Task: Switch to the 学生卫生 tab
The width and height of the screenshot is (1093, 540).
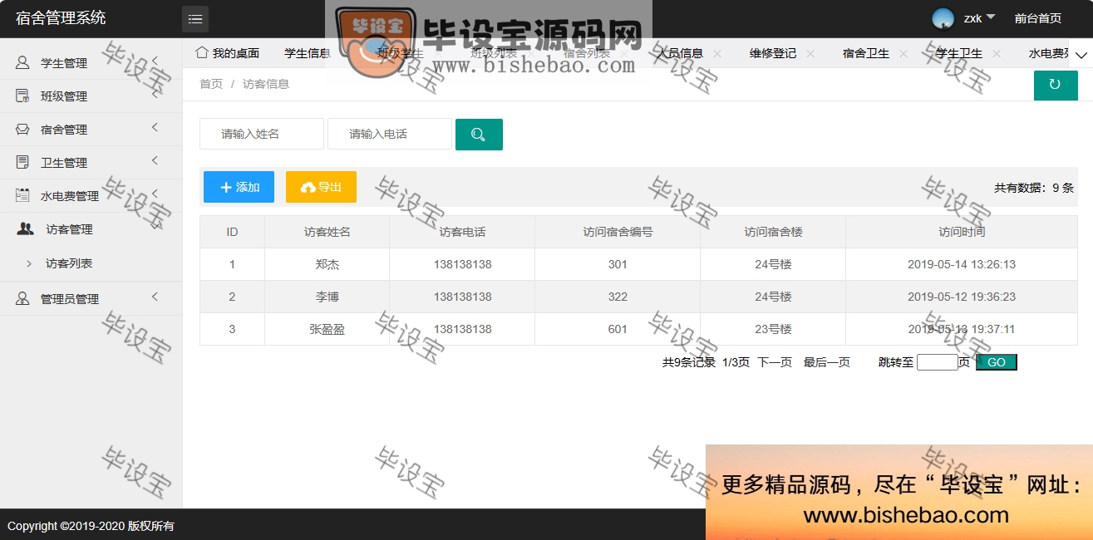Action: tap(959, 53)
